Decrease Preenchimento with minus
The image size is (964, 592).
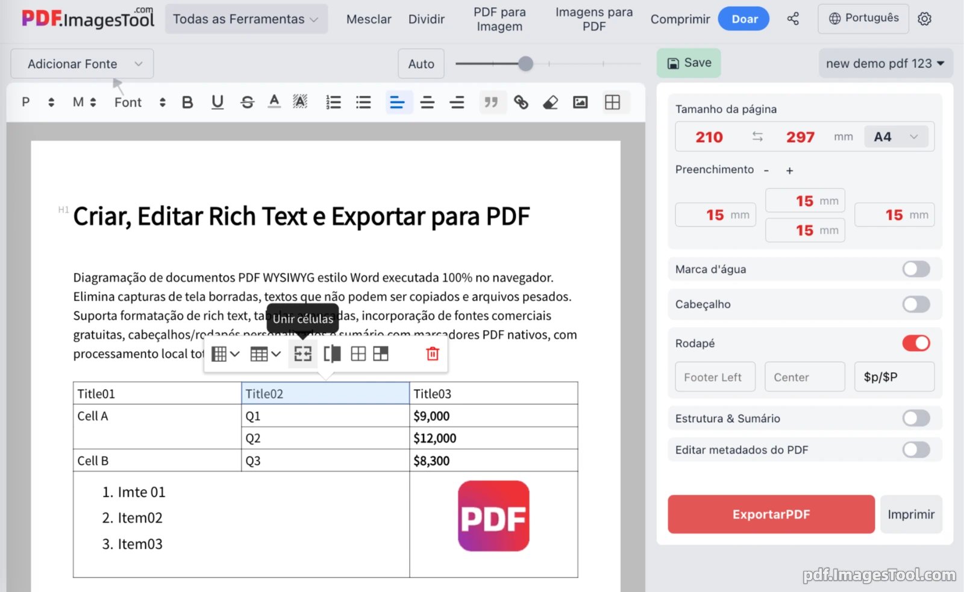[x=766, y=170]
